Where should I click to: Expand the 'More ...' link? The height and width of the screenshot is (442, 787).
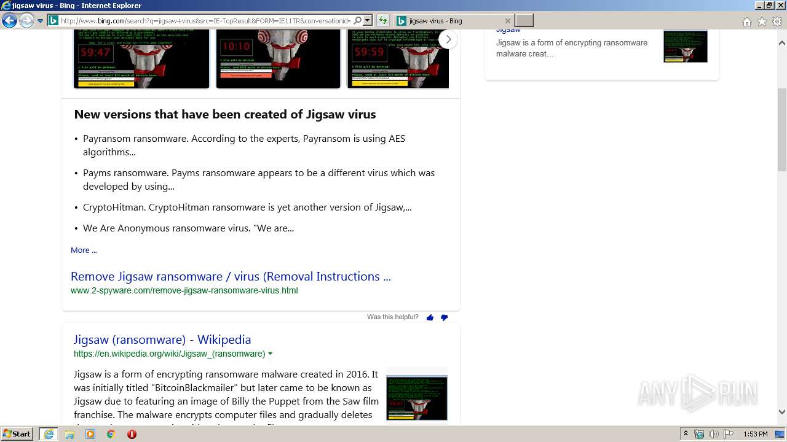(x=84, y=250)
